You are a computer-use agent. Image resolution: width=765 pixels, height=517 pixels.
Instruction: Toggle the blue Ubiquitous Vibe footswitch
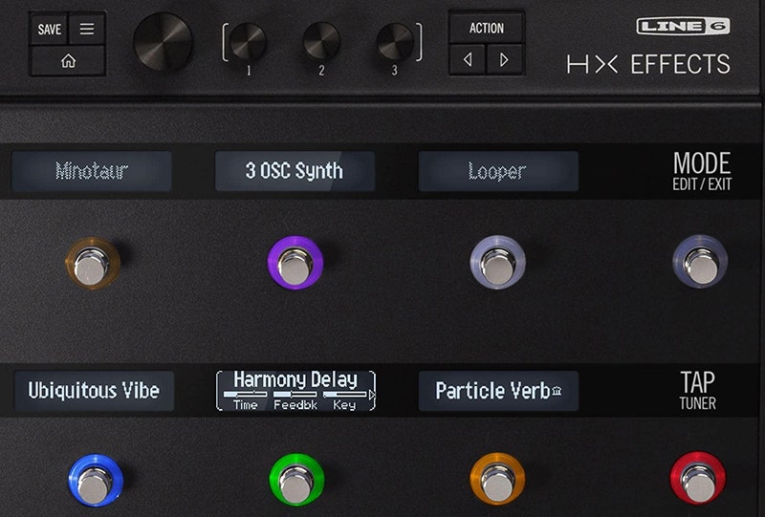pos(95,481)
